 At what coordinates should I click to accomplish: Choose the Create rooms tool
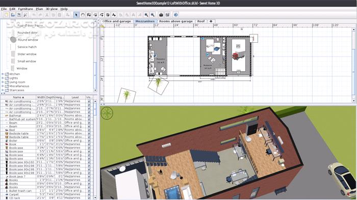tap(95, 15)
